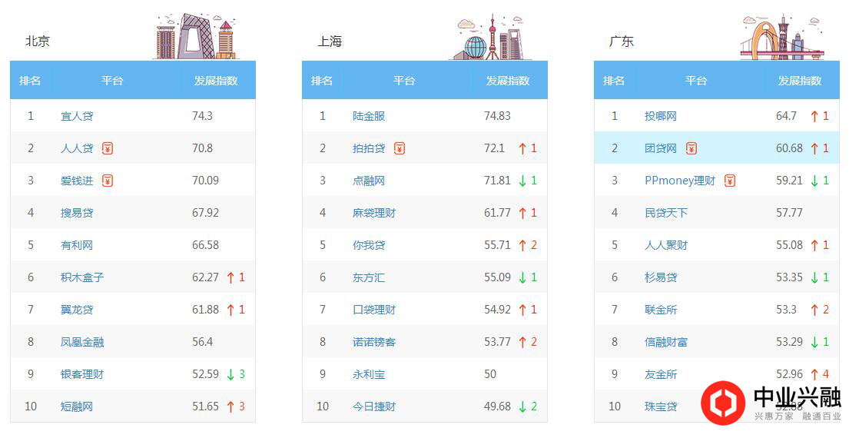Open the 人人聚财 platform link

point(666,245)
